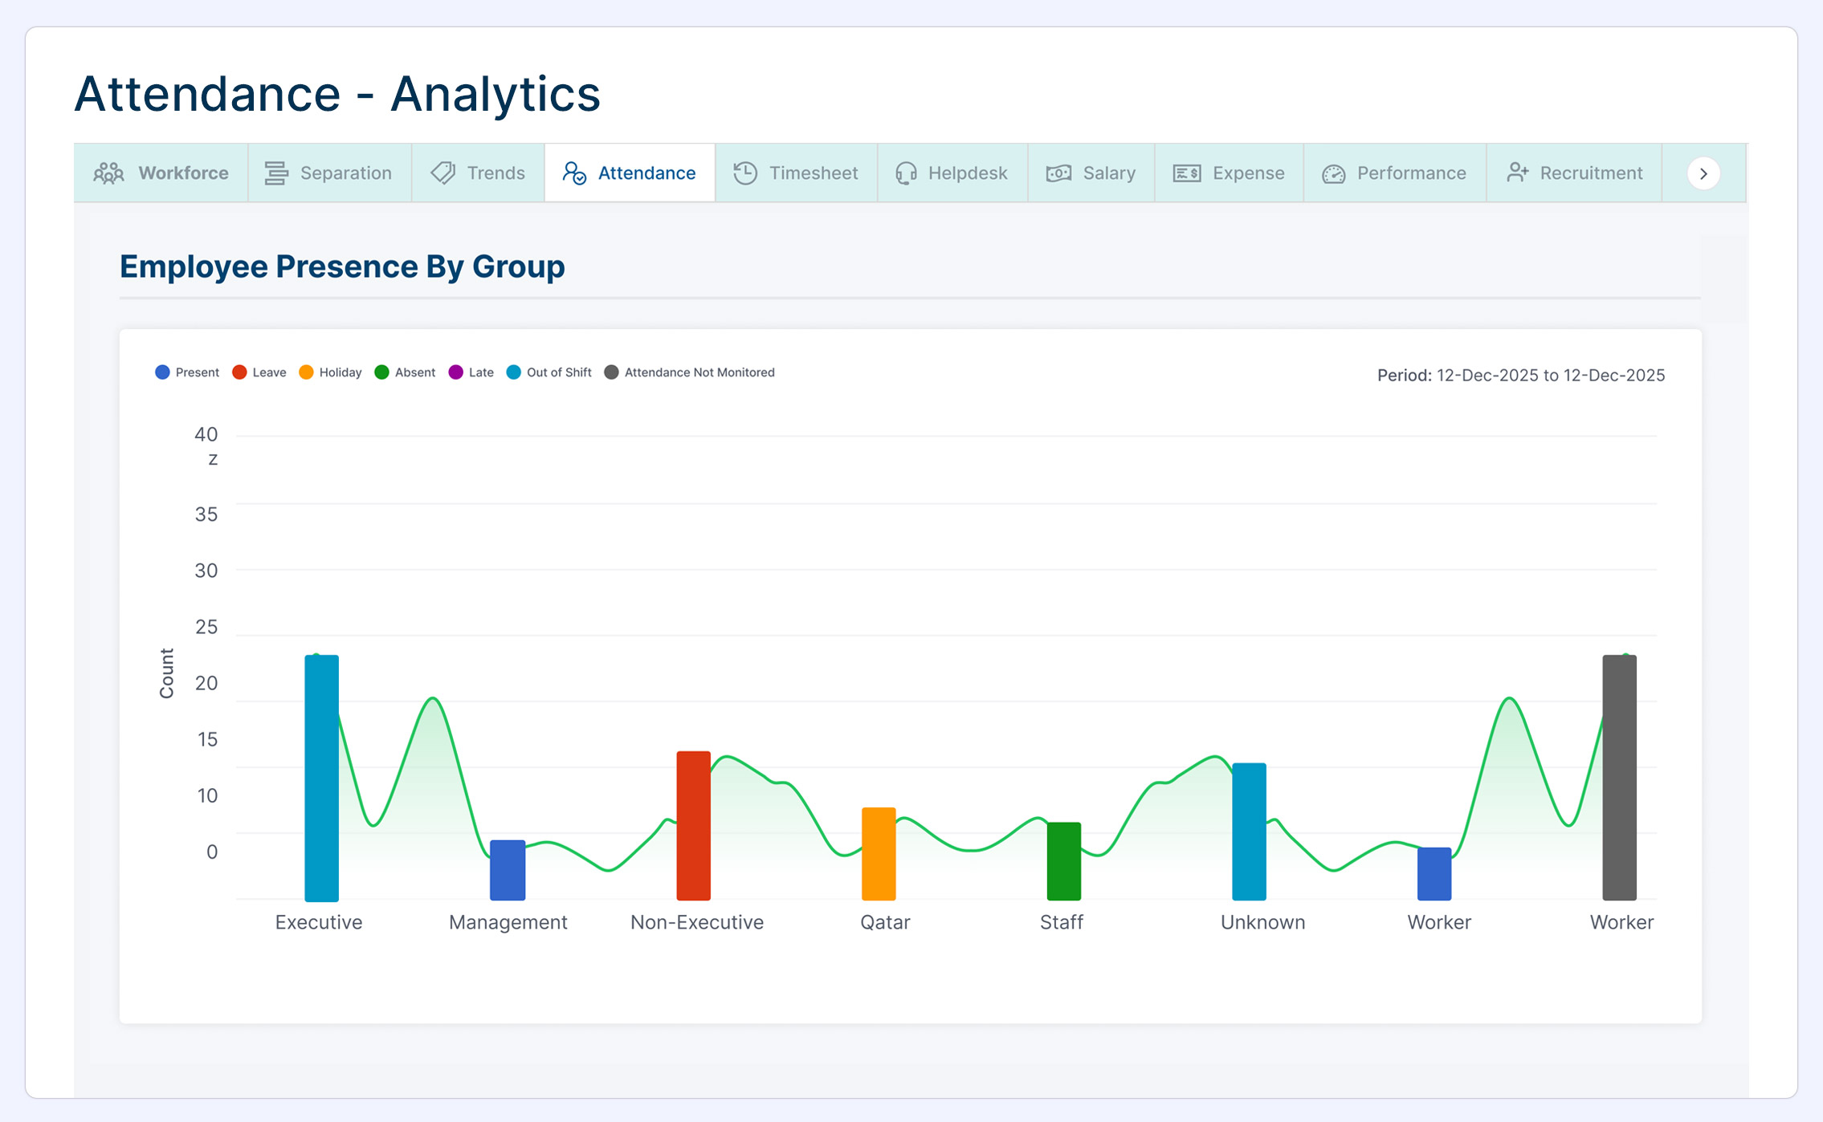The width and height of the screenshot is (1823, 1122).
Task: Click the Separation tab icon
Action: [276, 173]
